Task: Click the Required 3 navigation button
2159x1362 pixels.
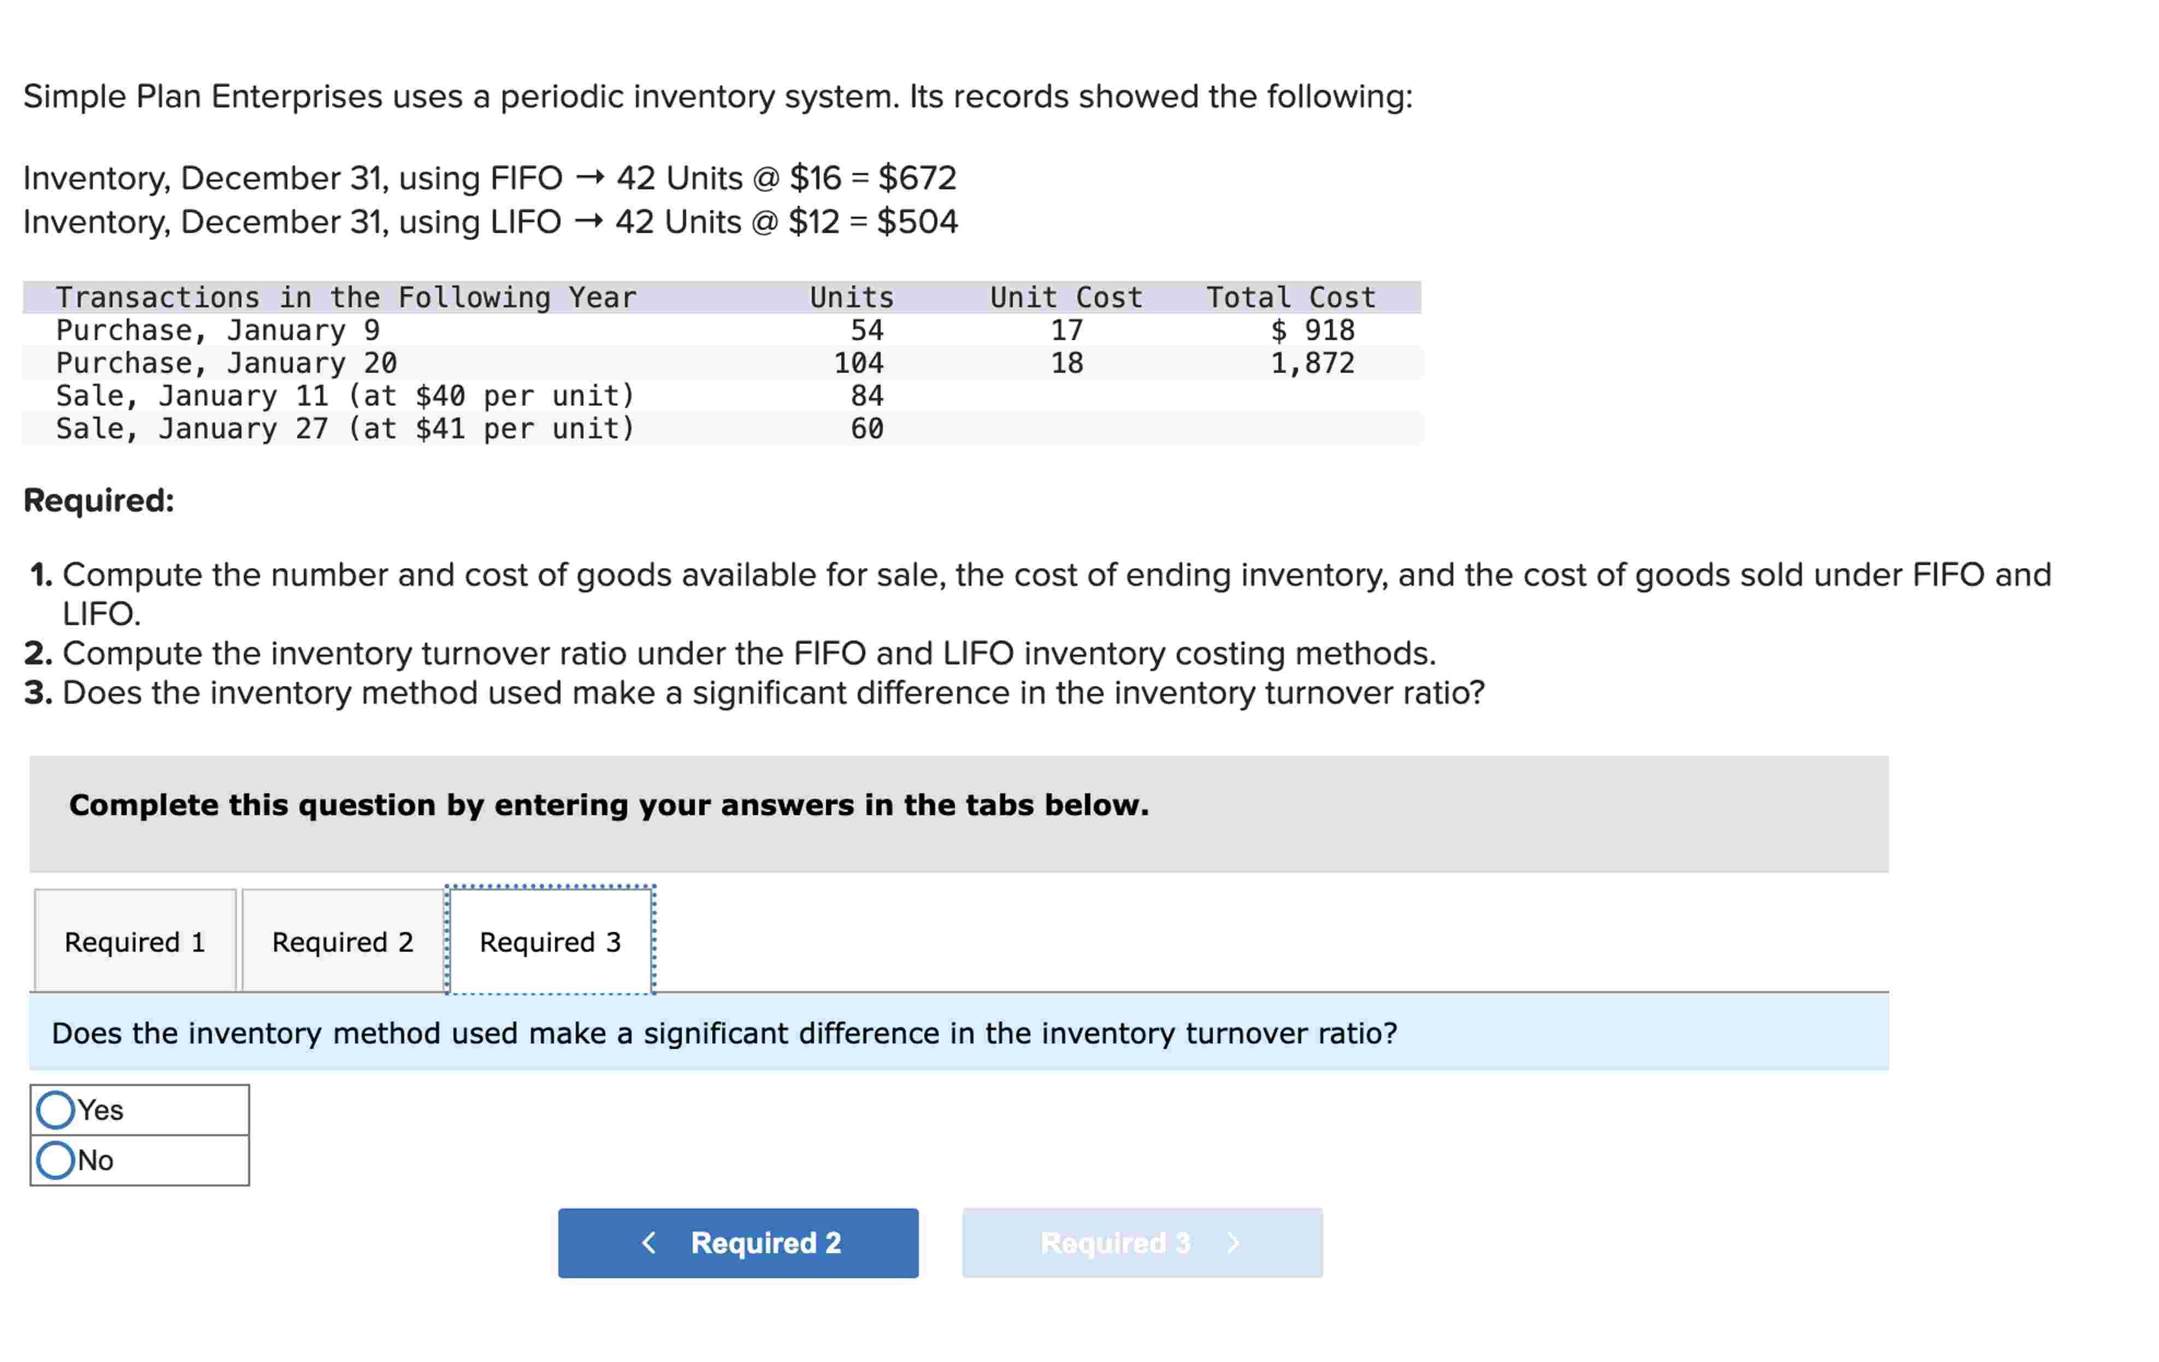Action: tap(1141, 1243)
